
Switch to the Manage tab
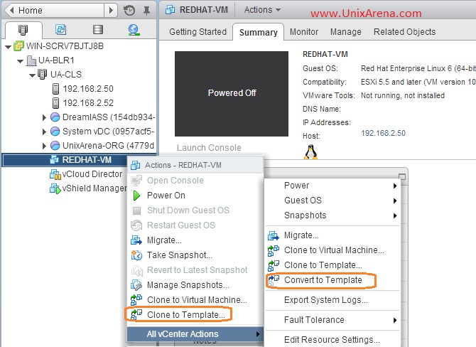tap(346, 31)
